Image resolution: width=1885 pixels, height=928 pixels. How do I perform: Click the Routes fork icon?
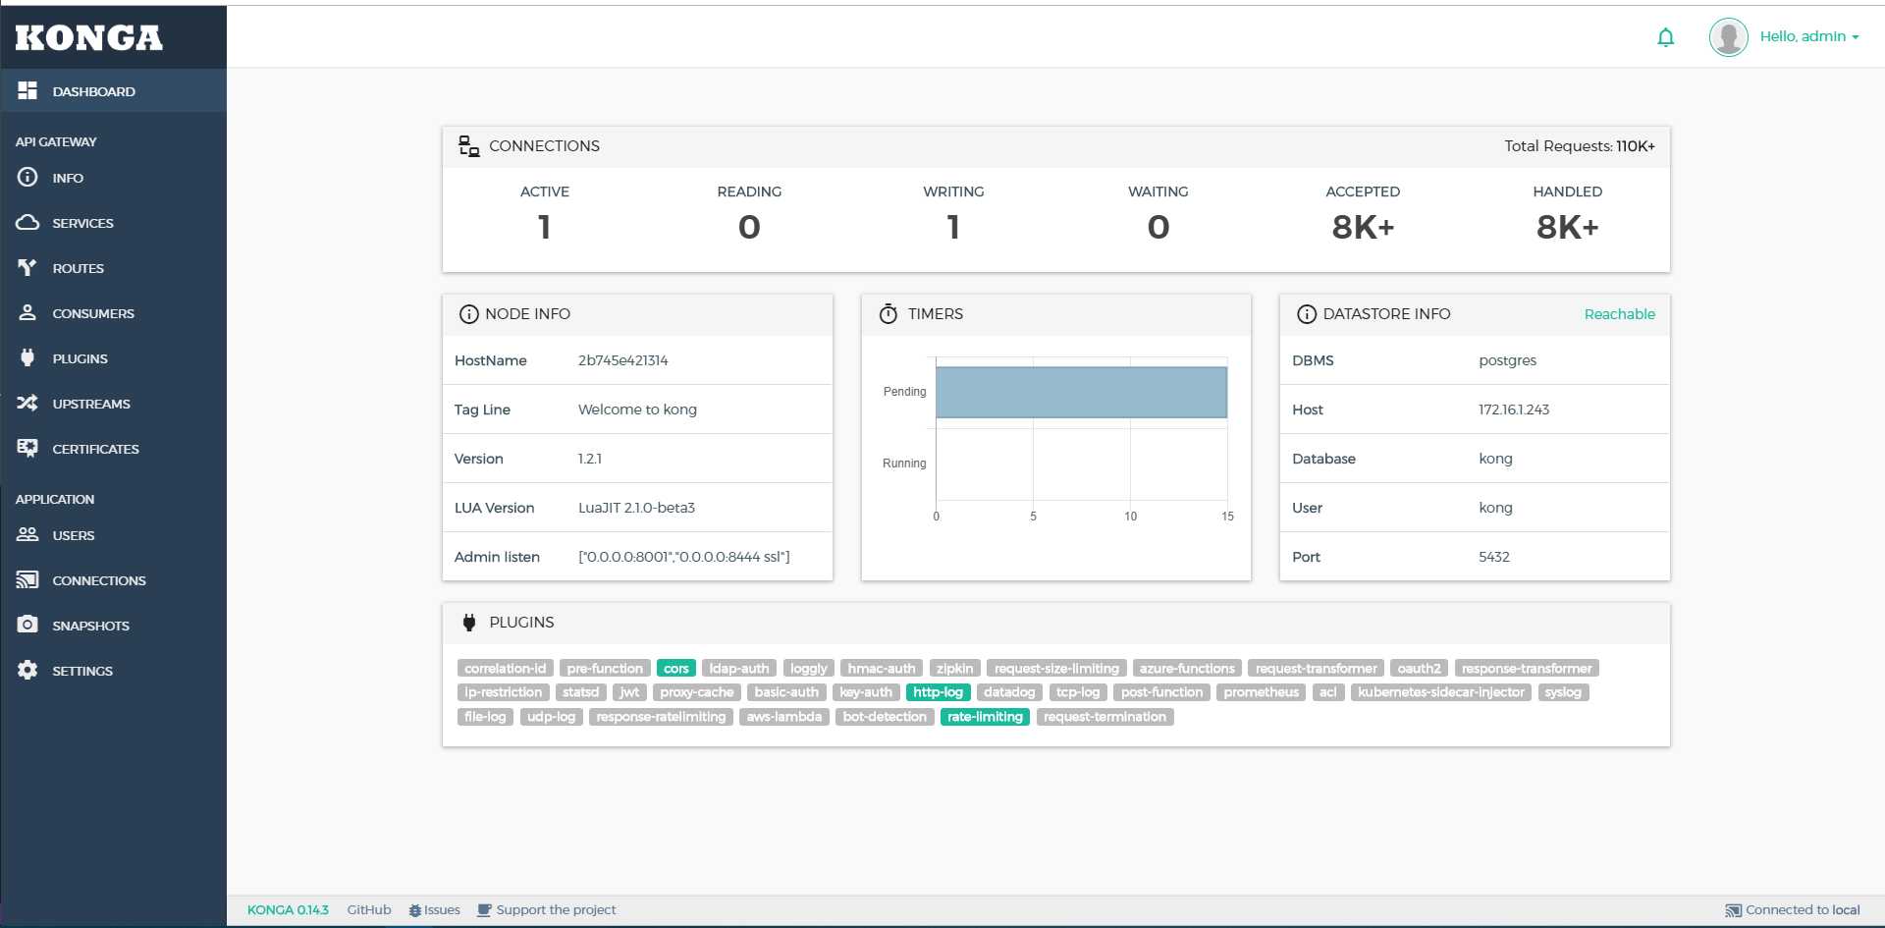click(x=27, y=267)
